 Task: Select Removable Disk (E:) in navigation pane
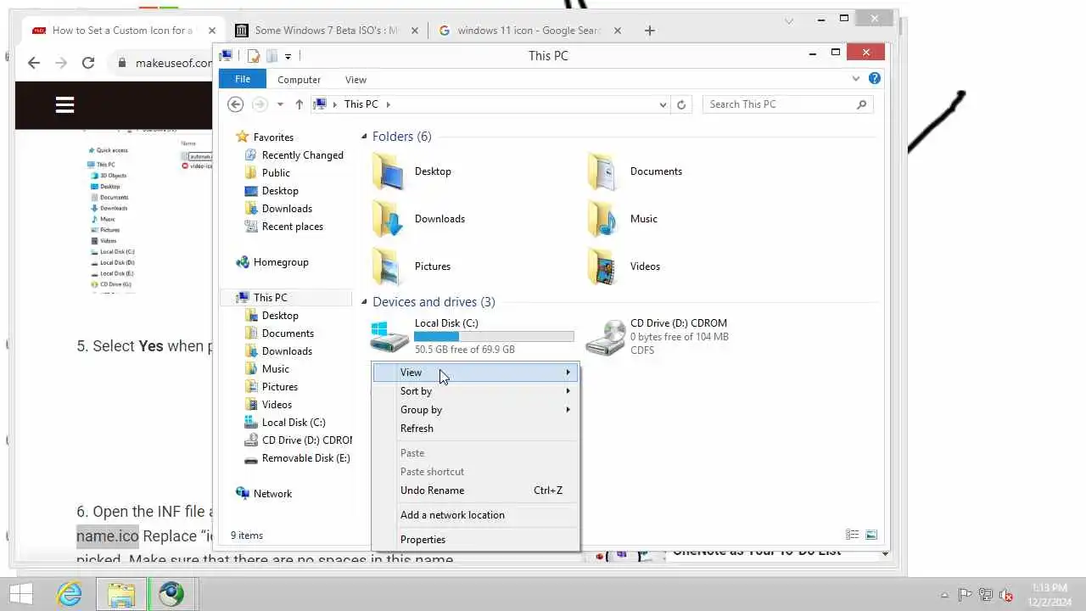(297, 458)
